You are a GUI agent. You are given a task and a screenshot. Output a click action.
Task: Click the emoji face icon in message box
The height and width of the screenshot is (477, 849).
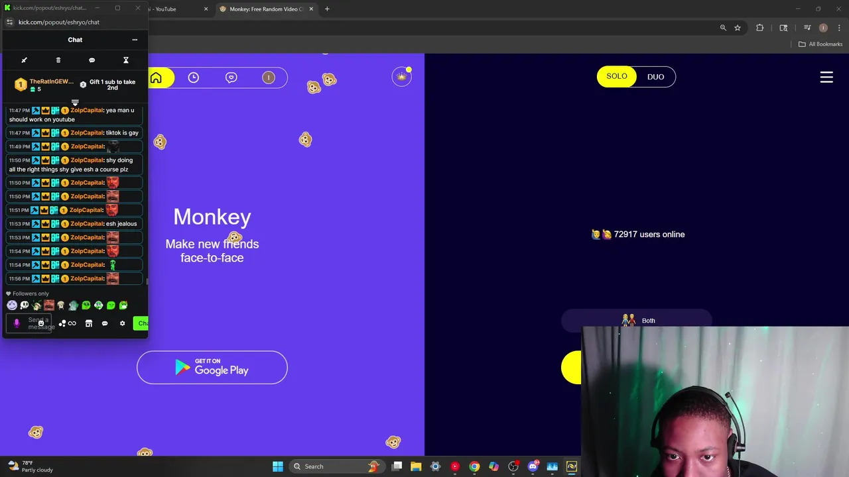coord(40,323)
